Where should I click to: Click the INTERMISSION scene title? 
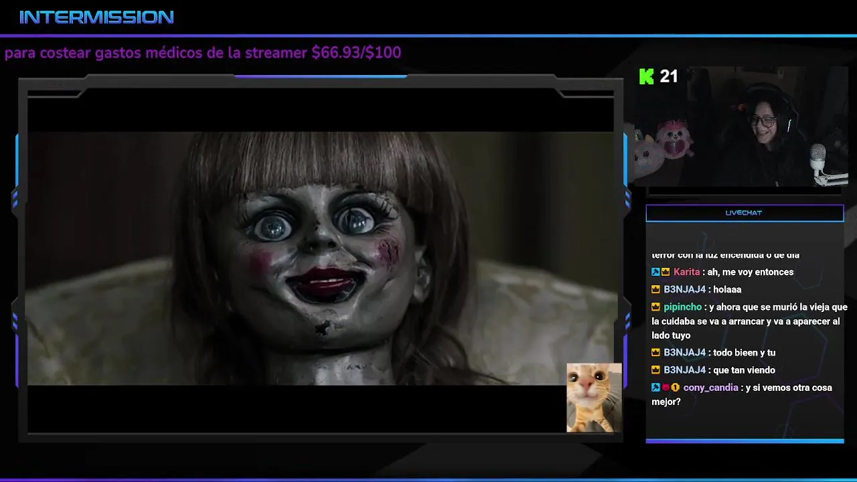[97, 17]
